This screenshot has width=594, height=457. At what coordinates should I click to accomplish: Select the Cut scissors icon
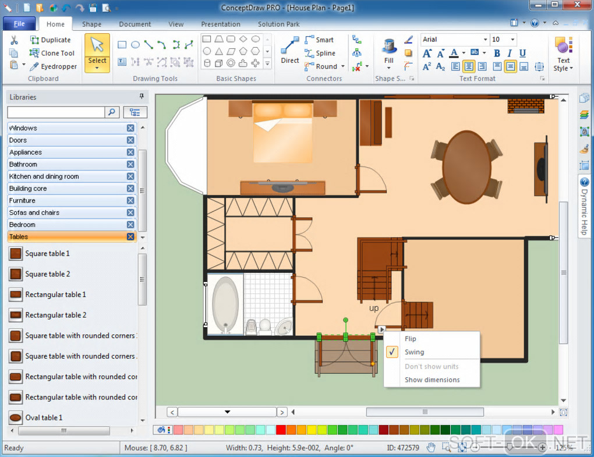(x=14, y=40)
